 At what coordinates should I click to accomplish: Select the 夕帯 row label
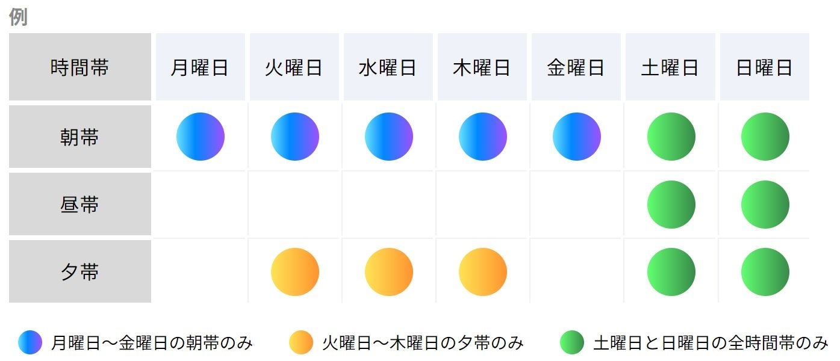tap(80, 272)
